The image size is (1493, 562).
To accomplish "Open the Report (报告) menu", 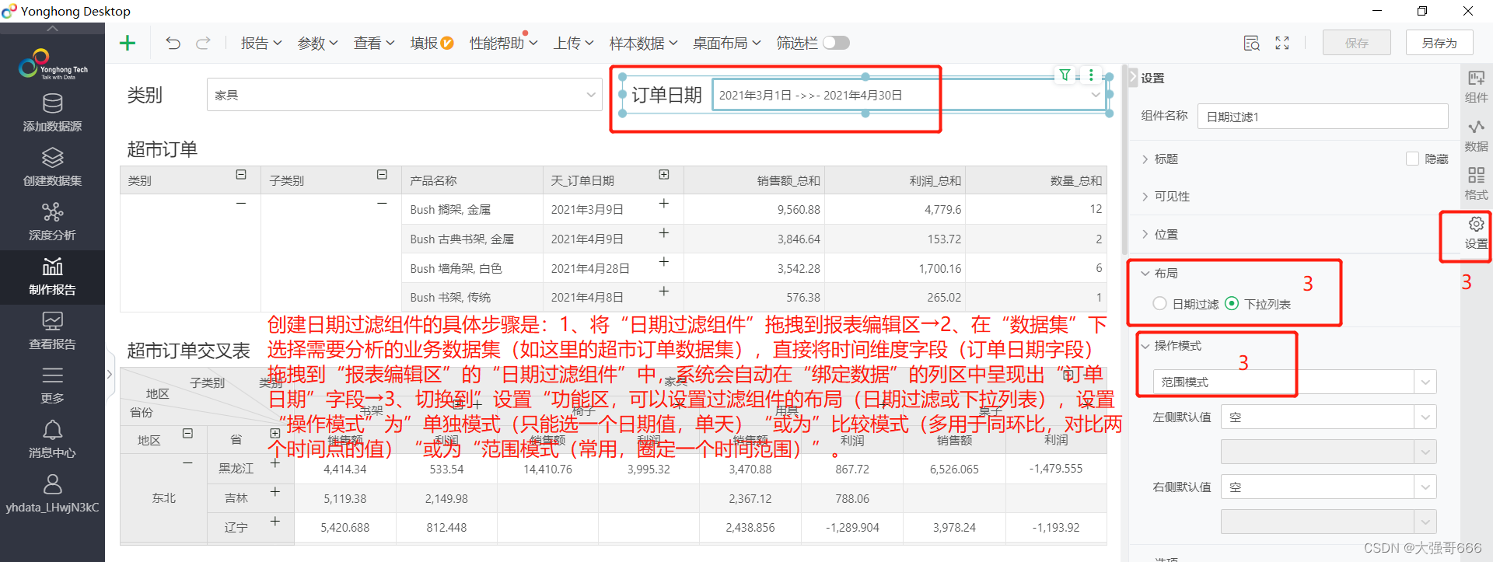I will pos(261,44).
